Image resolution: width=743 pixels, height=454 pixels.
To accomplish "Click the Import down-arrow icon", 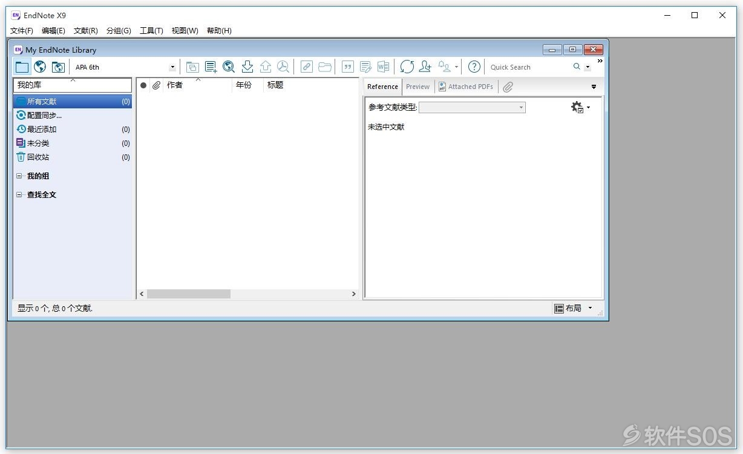I will tap(247, 67).
